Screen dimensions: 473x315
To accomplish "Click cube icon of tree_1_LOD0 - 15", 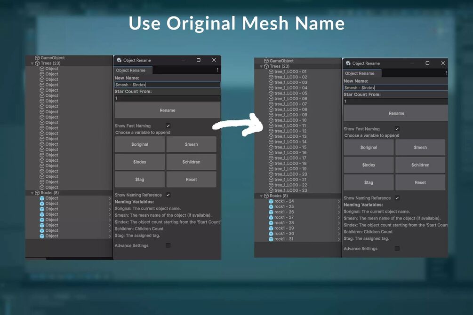I will click(271, 148).
